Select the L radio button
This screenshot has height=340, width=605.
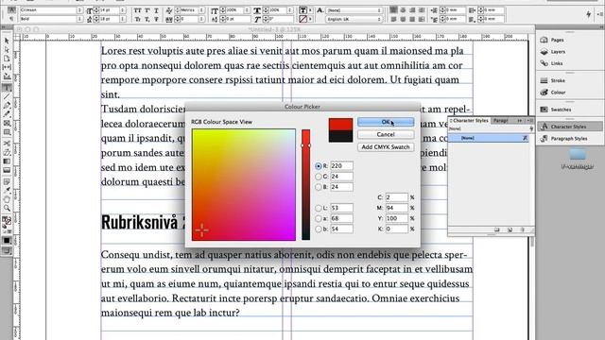pos(319,208)
